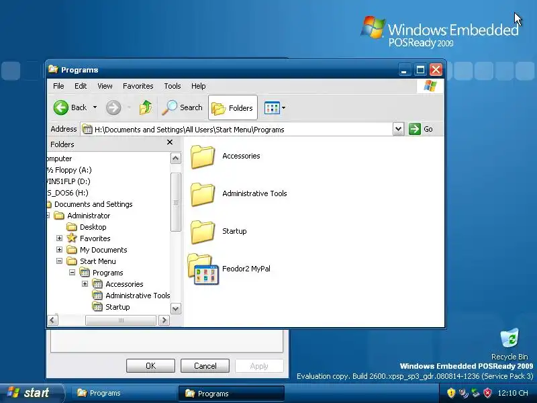Select the Startup folder icon

[x=203, y=232]
